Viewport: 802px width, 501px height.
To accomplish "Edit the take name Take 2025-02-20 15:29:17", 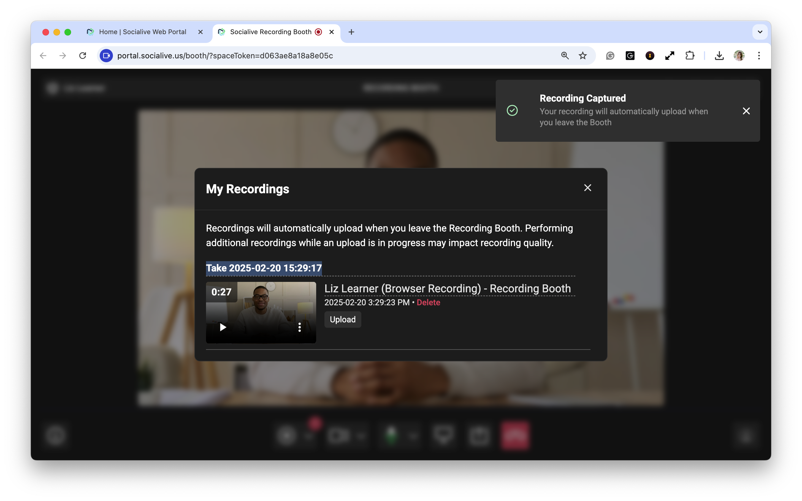I will click(264, 268).
